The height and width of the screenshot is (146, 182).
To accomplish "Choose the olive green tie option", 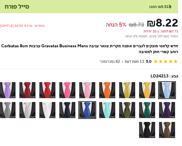I will pos(127,110).
